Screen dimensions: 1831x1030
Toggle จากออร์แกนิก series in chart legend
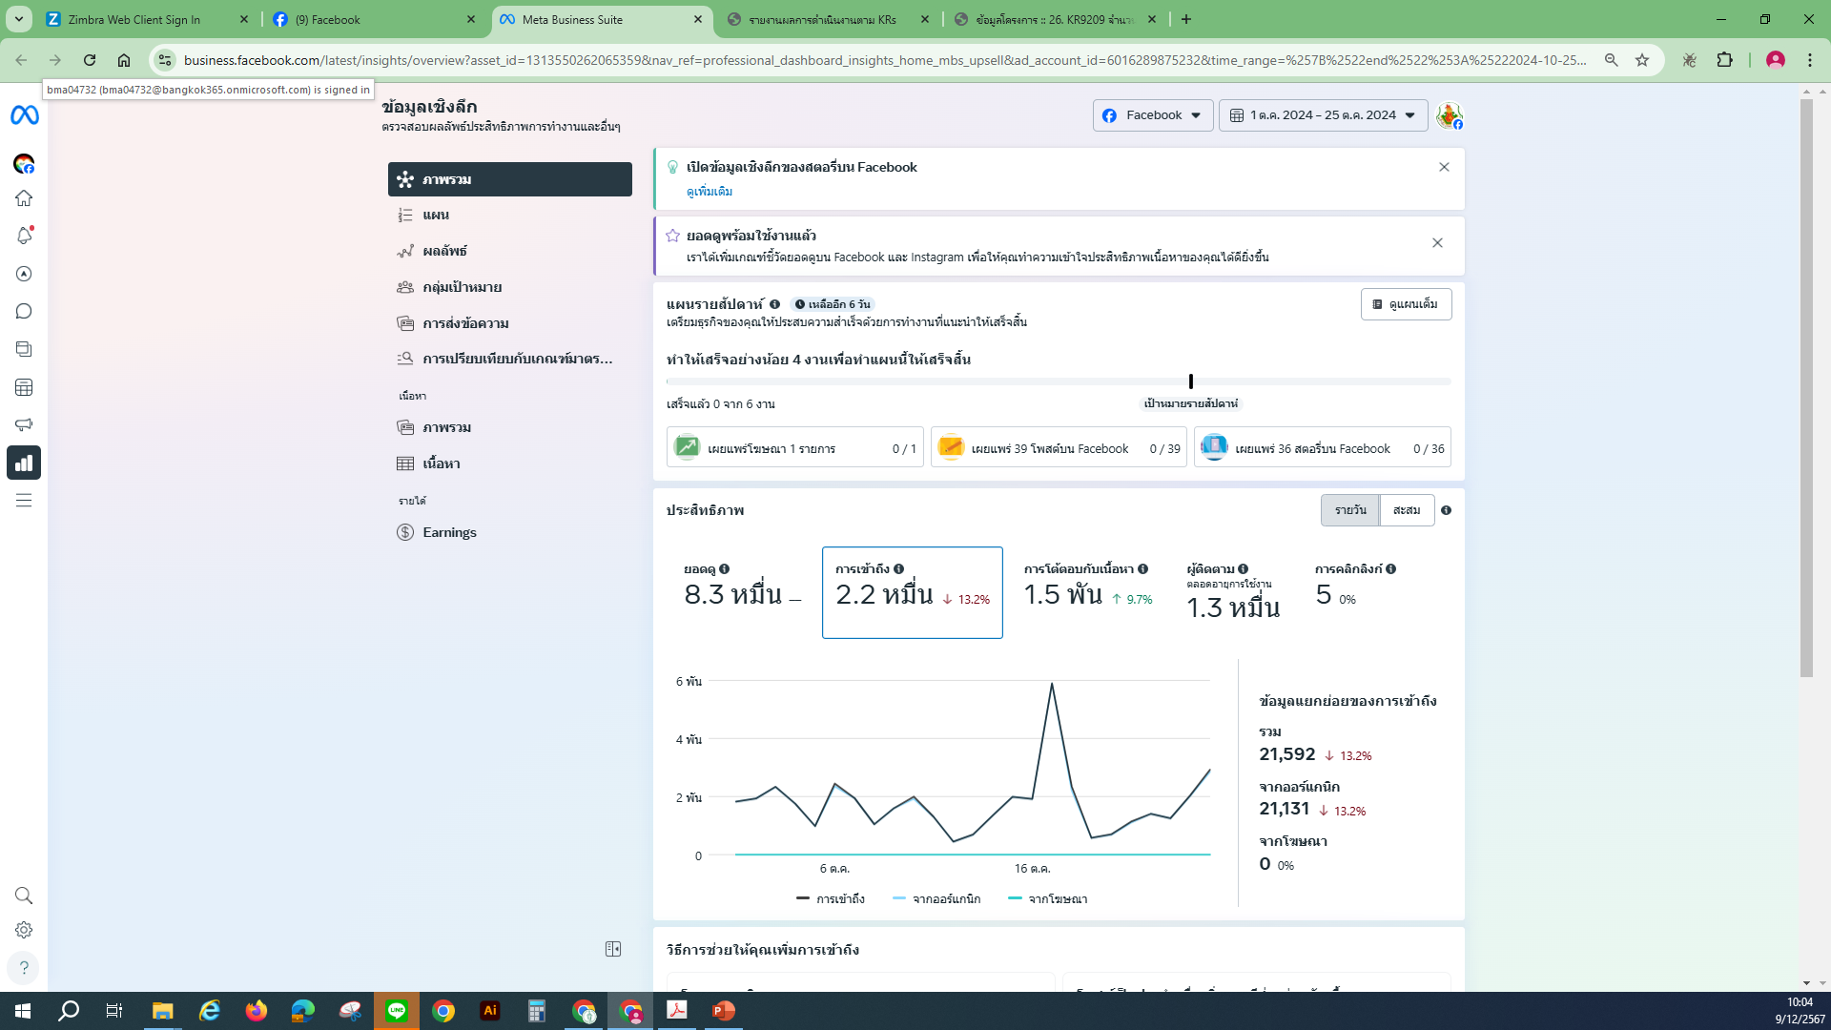click(x=936, y=898)
